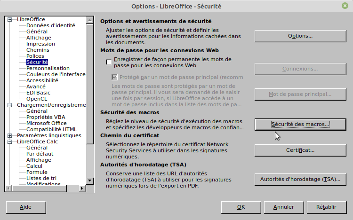353x220 pixels.
Task: Select the Calcul tree item
Action: 34,166
